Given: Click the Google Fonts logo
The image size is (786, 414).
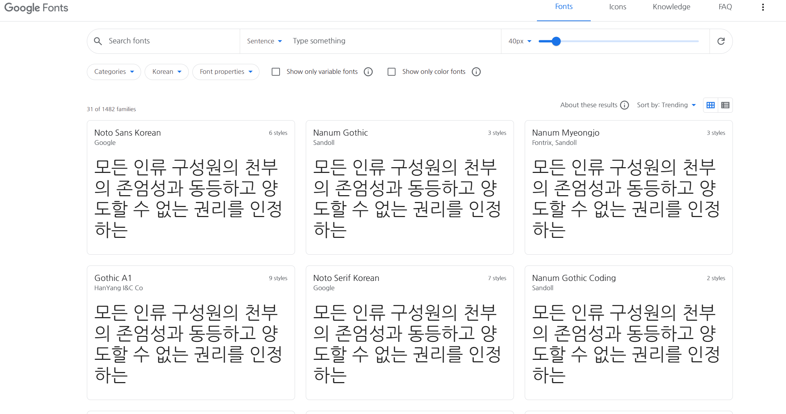Looking at the screenshot, I should [x=36, y=8].
